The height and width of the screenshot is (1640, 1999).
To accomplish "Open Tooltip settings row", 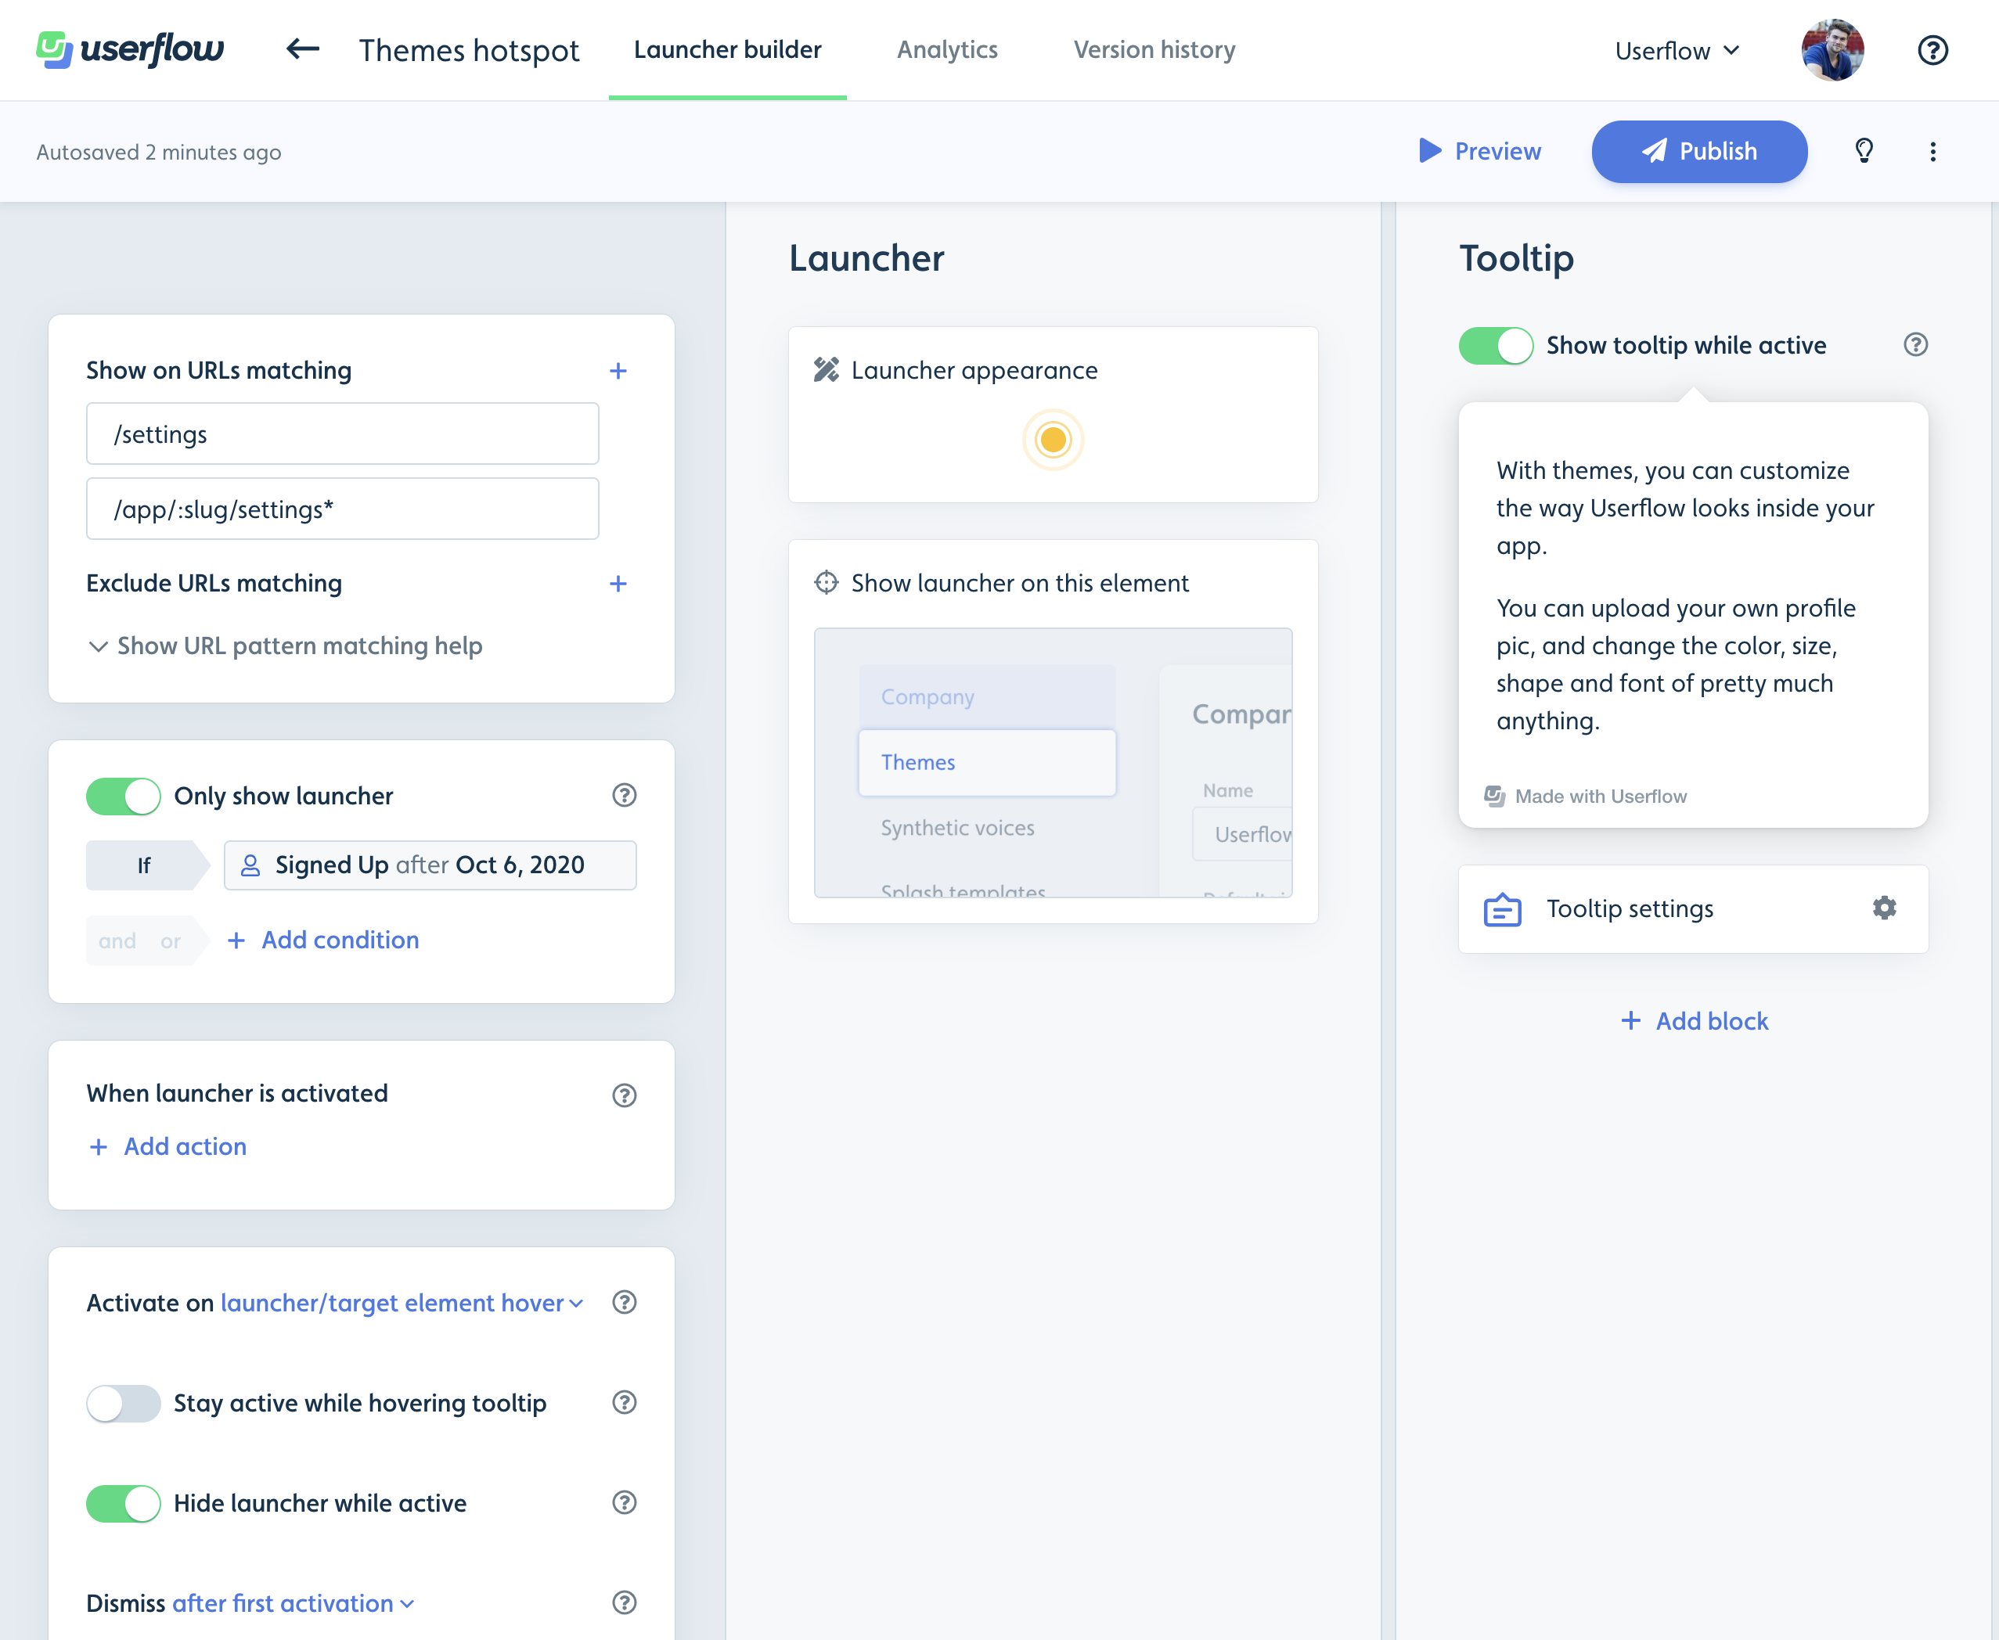I will 1693,908.
